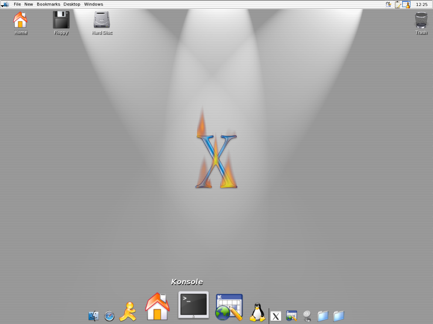Open the large calendar with globe dock icon
The height and width of the screenshot is (324, 433).
pyautogui.click(x=229, y=307)
